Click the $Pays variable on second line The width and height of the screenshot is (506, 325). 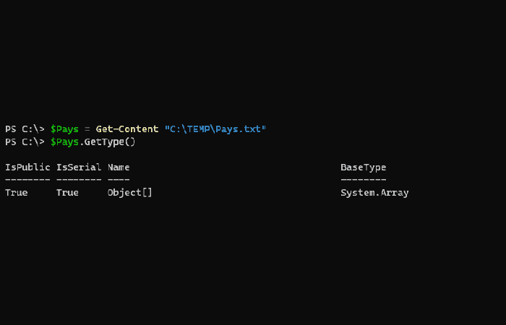(x=64, y=142)
